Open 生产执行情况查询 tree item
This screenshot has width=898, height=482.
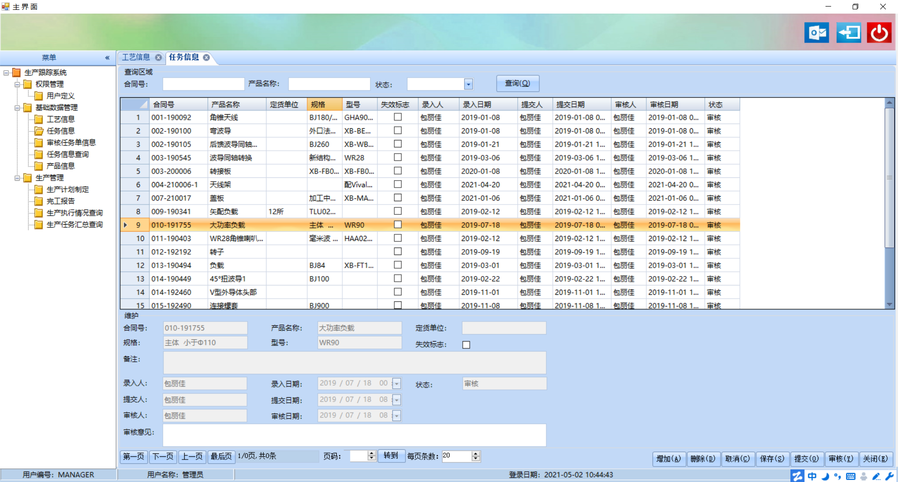[74, 213]
